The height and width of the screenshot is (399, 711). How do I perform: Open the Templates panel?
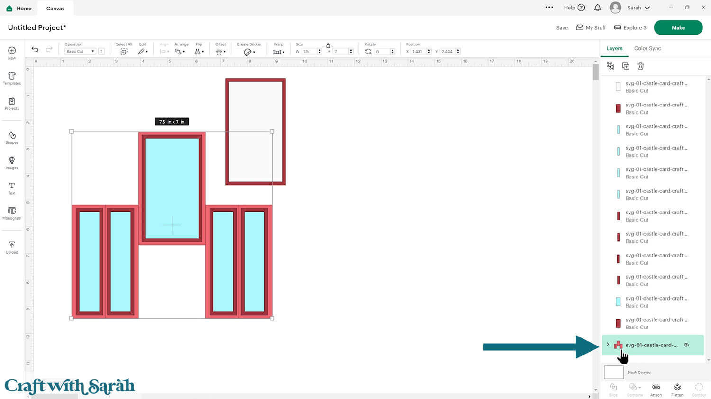[x=12, y=78]
